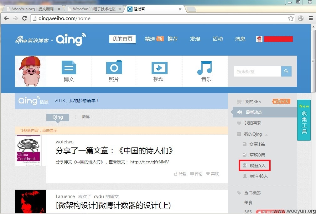The width and height of the screenshot is (316, 214).
Task: Open small user avatar in header
Action: 259,39
